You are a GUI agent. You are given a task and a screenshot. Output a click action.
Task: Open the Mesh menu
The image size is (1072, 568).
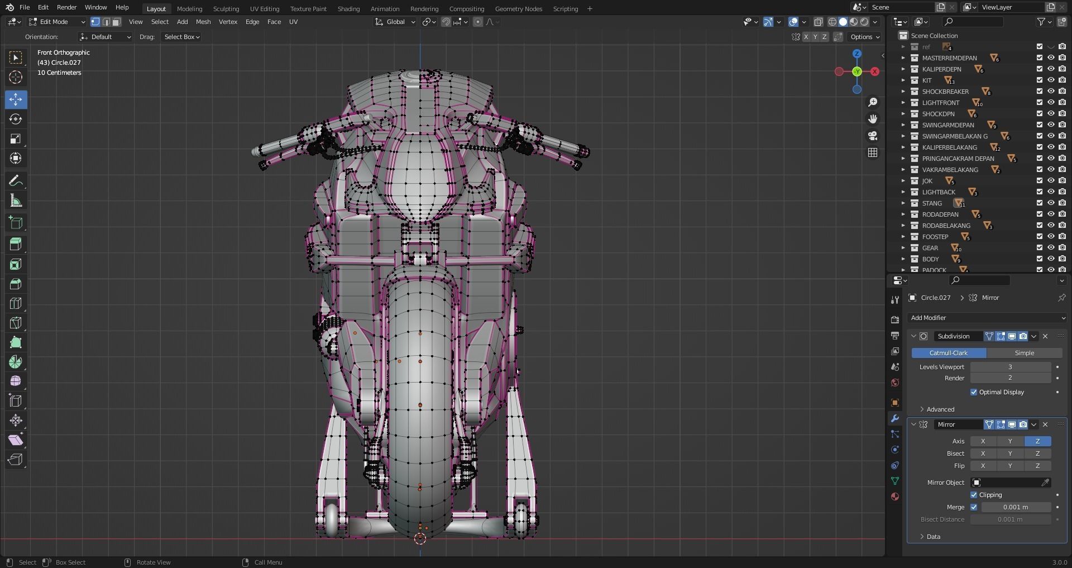click(x=203, y=22)
